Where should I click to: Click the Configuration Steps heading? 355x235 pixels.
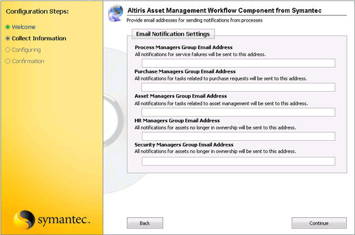pyautogui.click(x=37, y=11)
